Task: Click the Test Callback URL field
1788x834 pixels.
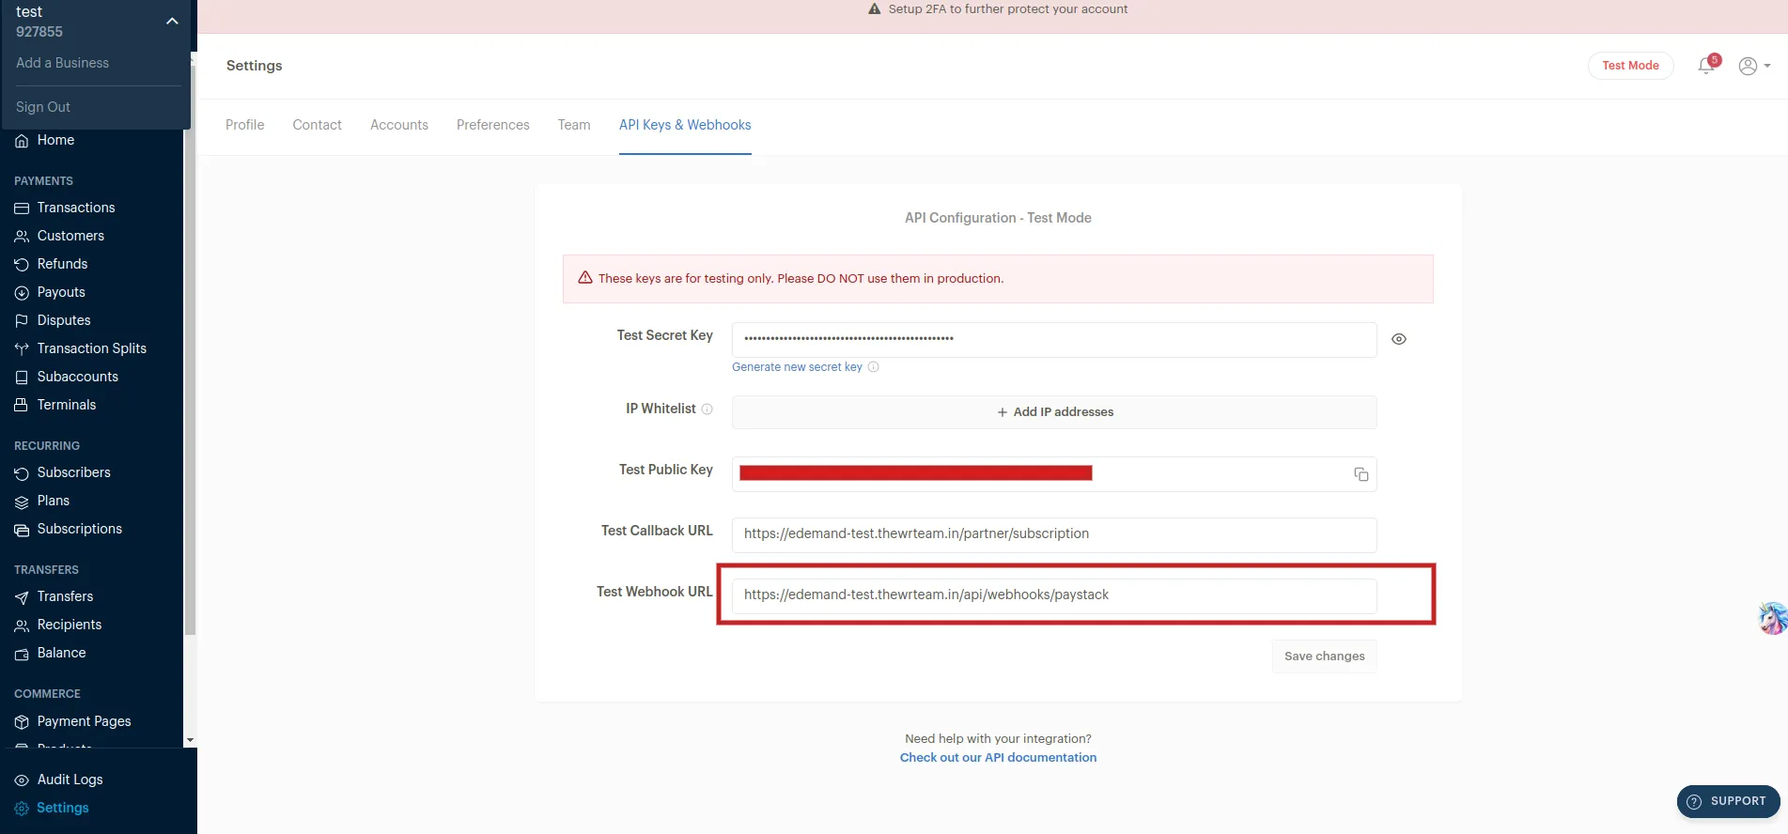Action: pyautogui.click(x=1054, y=535)
